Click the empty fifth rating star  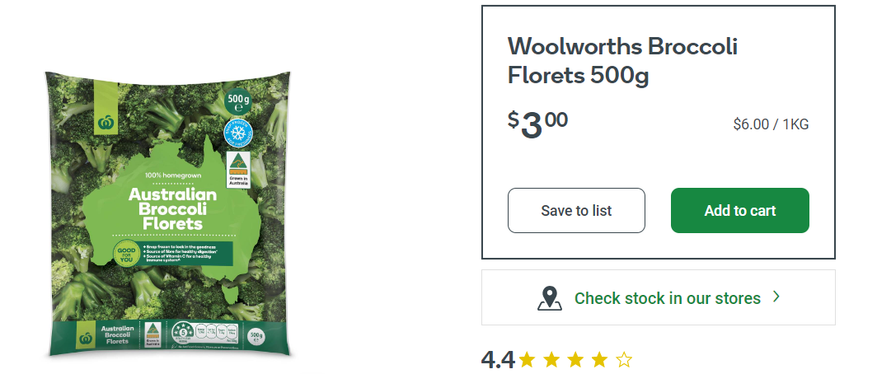[x=624, y=360]
